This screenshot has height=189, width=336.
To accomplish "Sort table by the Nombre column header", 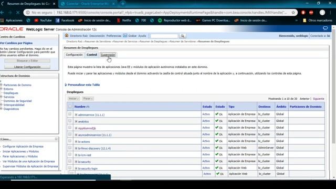I will coord(80,107).
